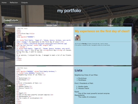Click the profile photo thumbnail in XHTML output

click(77, 38)
